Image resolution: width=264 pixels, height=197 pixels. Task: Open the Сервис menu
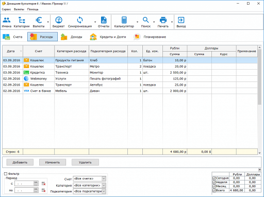[x=6, y=9]
